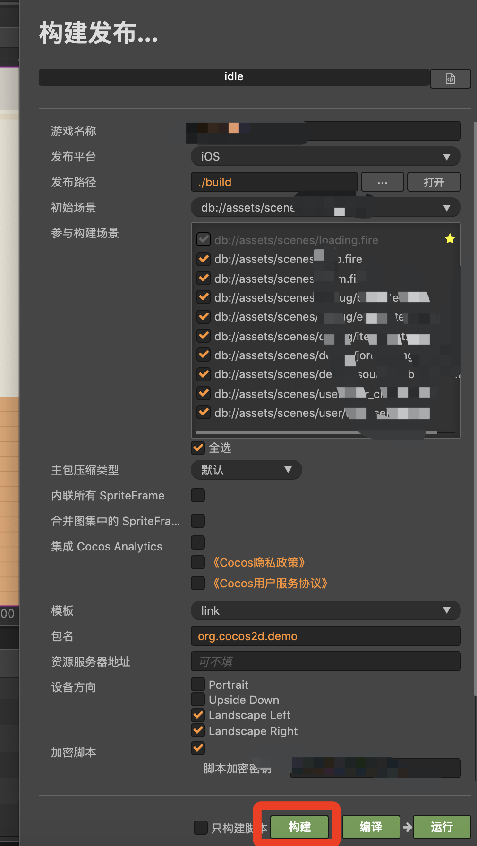Uncheck the second scene ending in .fire
Viewport: 477px width, 846px height.
click(204, 259)
